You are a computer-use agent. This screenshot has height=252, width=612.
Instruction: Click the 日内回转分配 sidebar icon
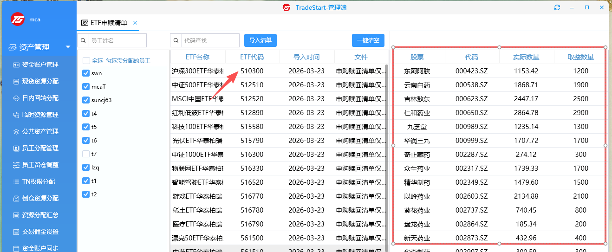click(x=16, y=98)
